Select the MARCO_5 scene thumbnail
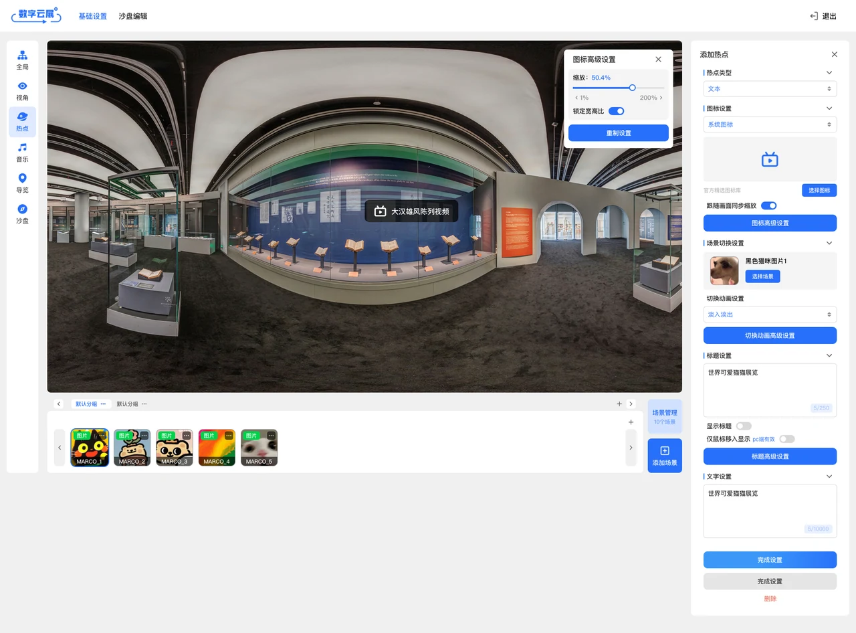 (x=259, y=448)
